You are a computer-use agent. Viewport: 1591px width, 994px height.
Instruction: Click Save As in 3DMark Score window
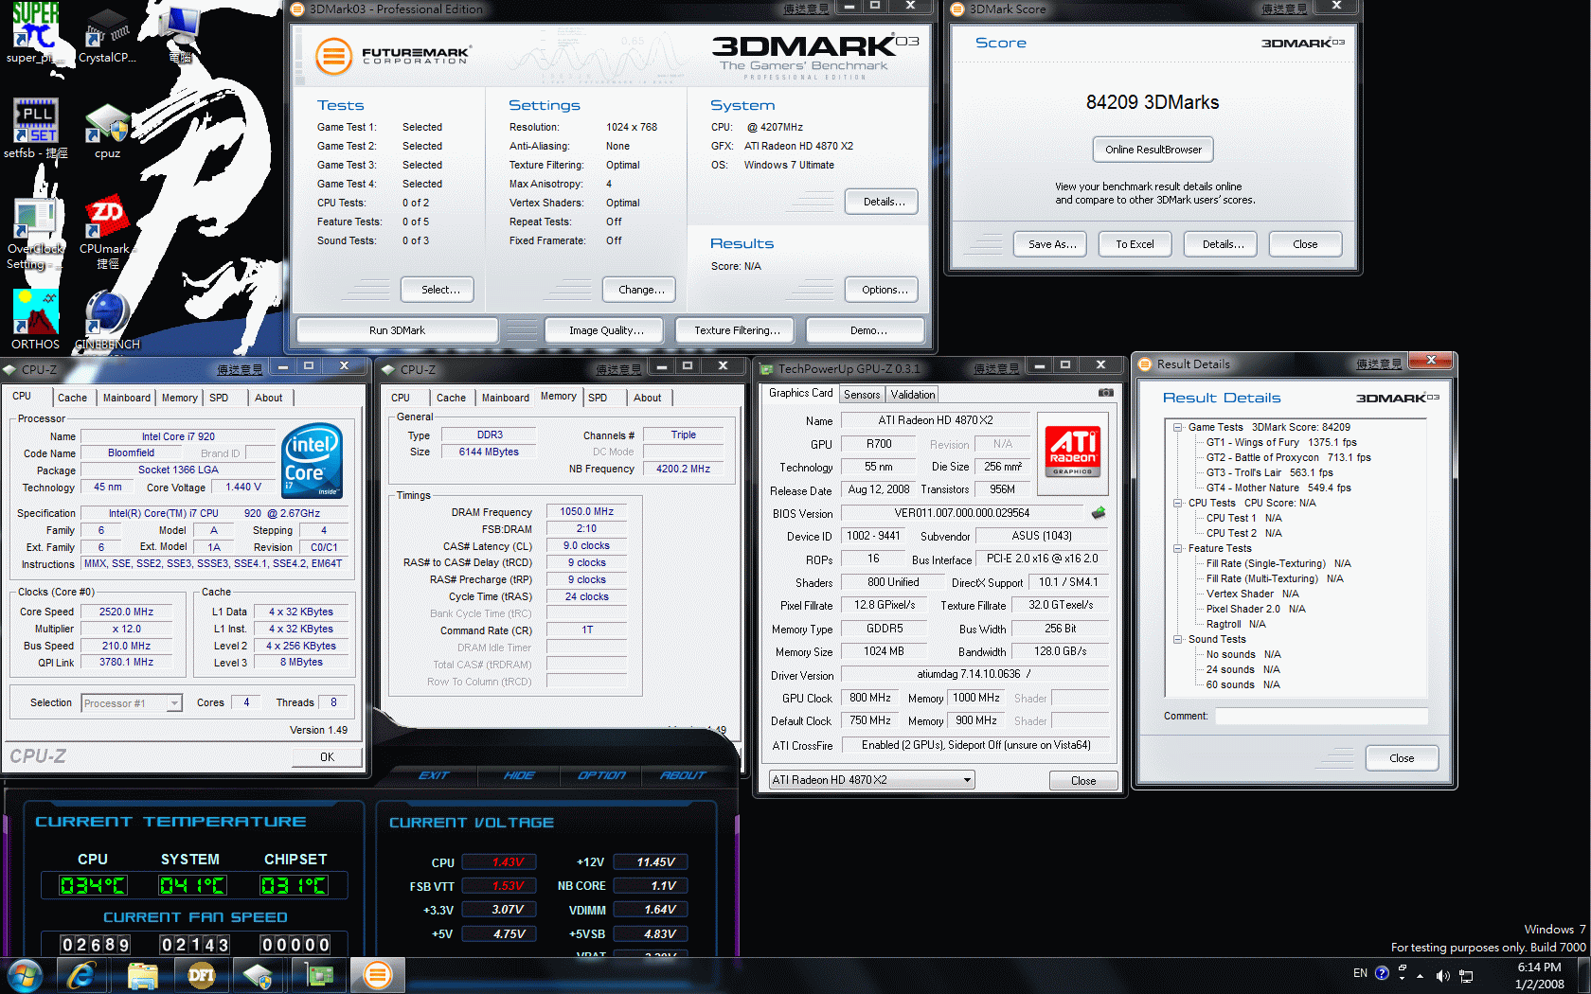point(1052,244)
